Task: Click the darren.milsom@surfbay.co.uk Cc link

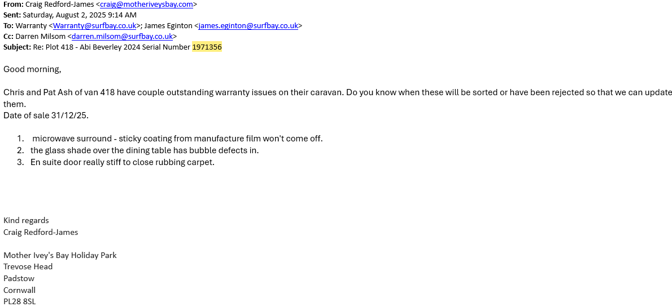Action: coord(122,37)
